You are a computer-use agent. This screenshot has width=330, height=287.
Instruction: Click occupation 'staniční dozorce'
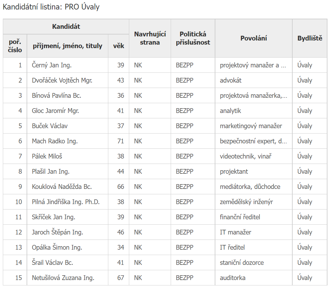(x=242, y=263)
